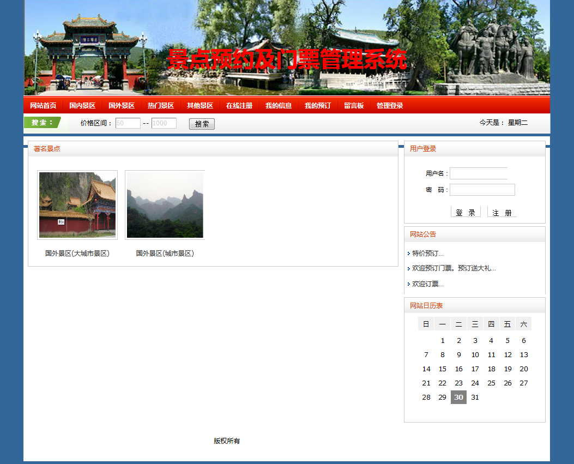
Task: Go to 国内景区 in the navigation bar
Action: tap(82, 105)
